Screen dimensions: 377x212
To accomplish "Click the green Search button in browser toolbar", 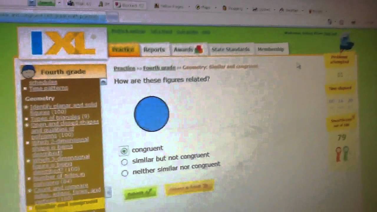I will pos(46,3).
